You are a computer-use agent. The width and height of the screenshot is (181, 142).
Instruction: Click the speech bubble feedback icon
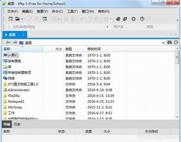[x=149, y=19]
